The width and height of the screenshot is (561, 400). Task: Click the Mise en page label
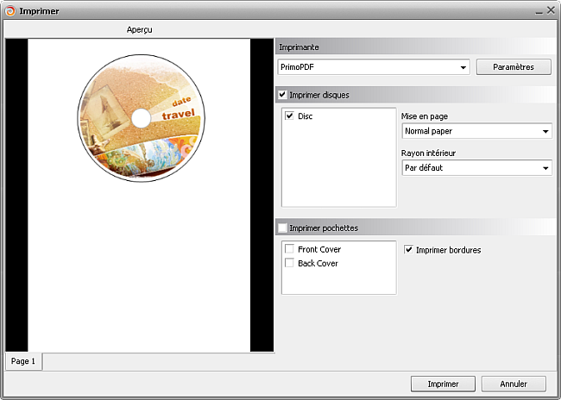point(425,116)
